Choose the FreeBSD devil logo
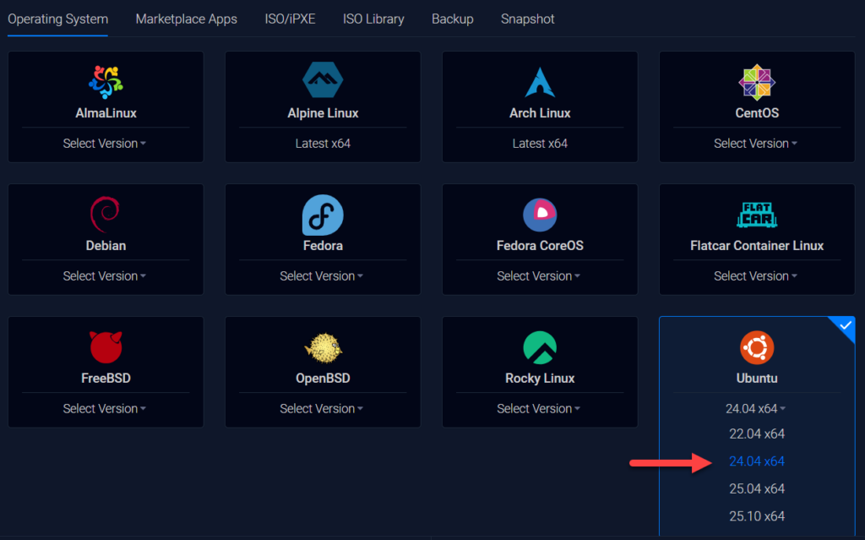 click(106, 347)
